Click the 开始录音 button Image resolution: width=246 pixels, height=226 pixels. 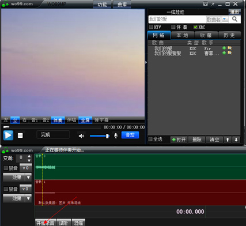click(x=46, y=223)
